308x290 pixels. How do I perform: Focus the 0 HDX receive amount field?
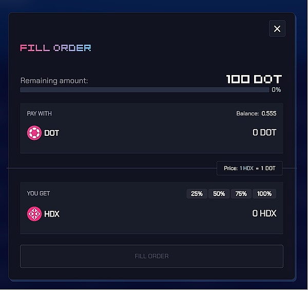[x=264, y=213]
